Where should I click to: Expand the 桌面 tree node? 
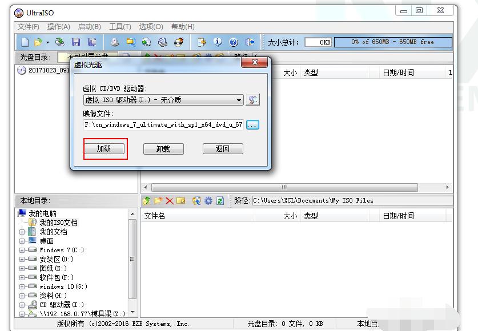click(x=22, y=241)
